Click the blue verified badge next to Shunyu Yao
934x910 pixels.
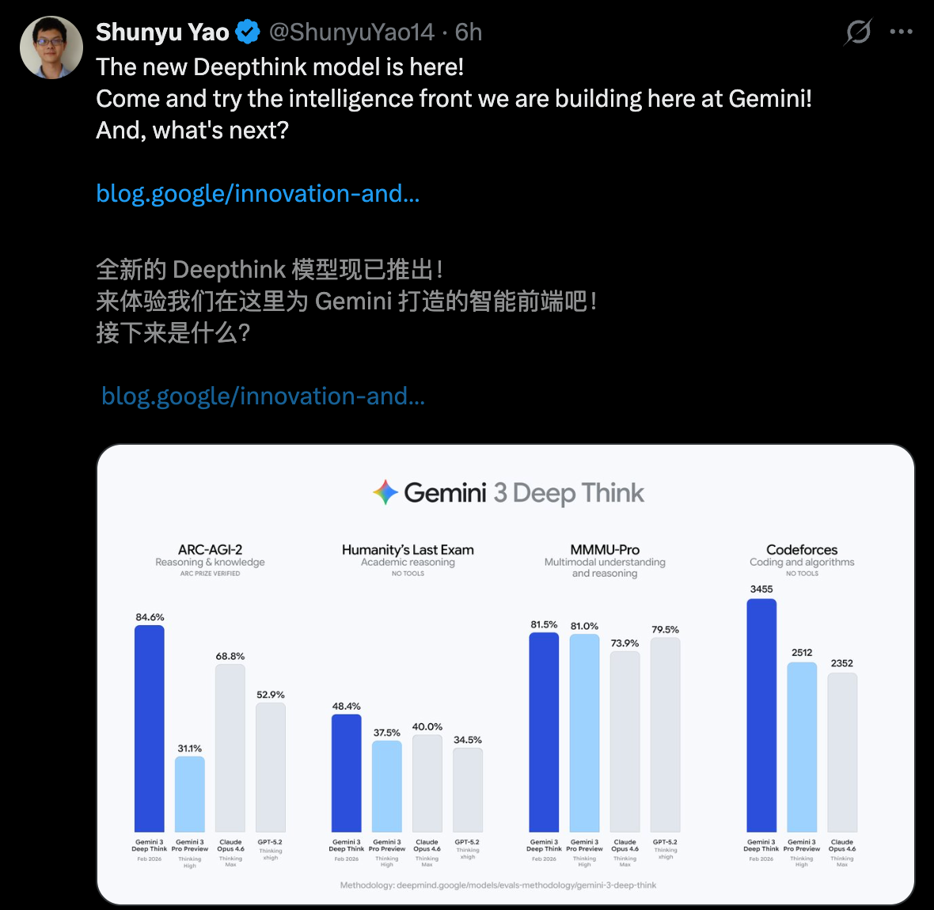pos(246,32)
